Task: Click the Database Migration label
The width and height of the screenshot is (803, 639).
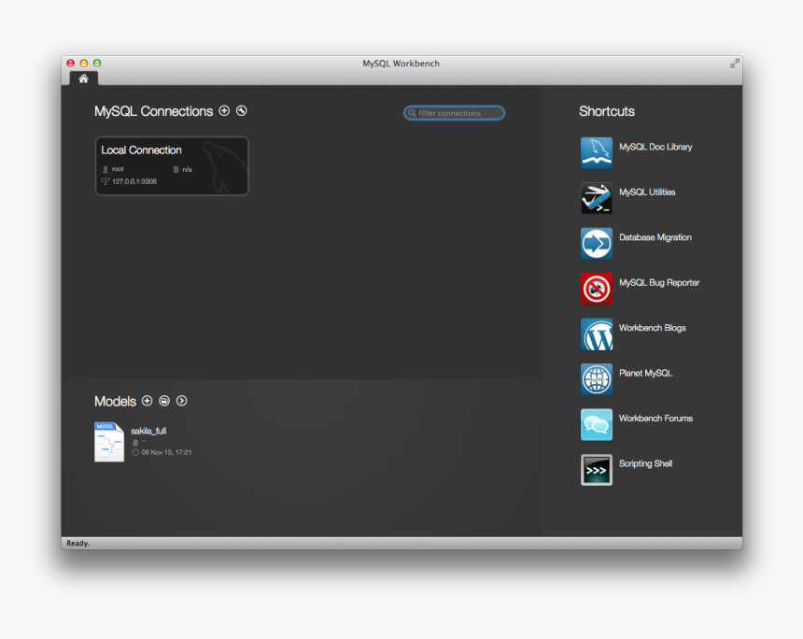Action: coord(655,237)
